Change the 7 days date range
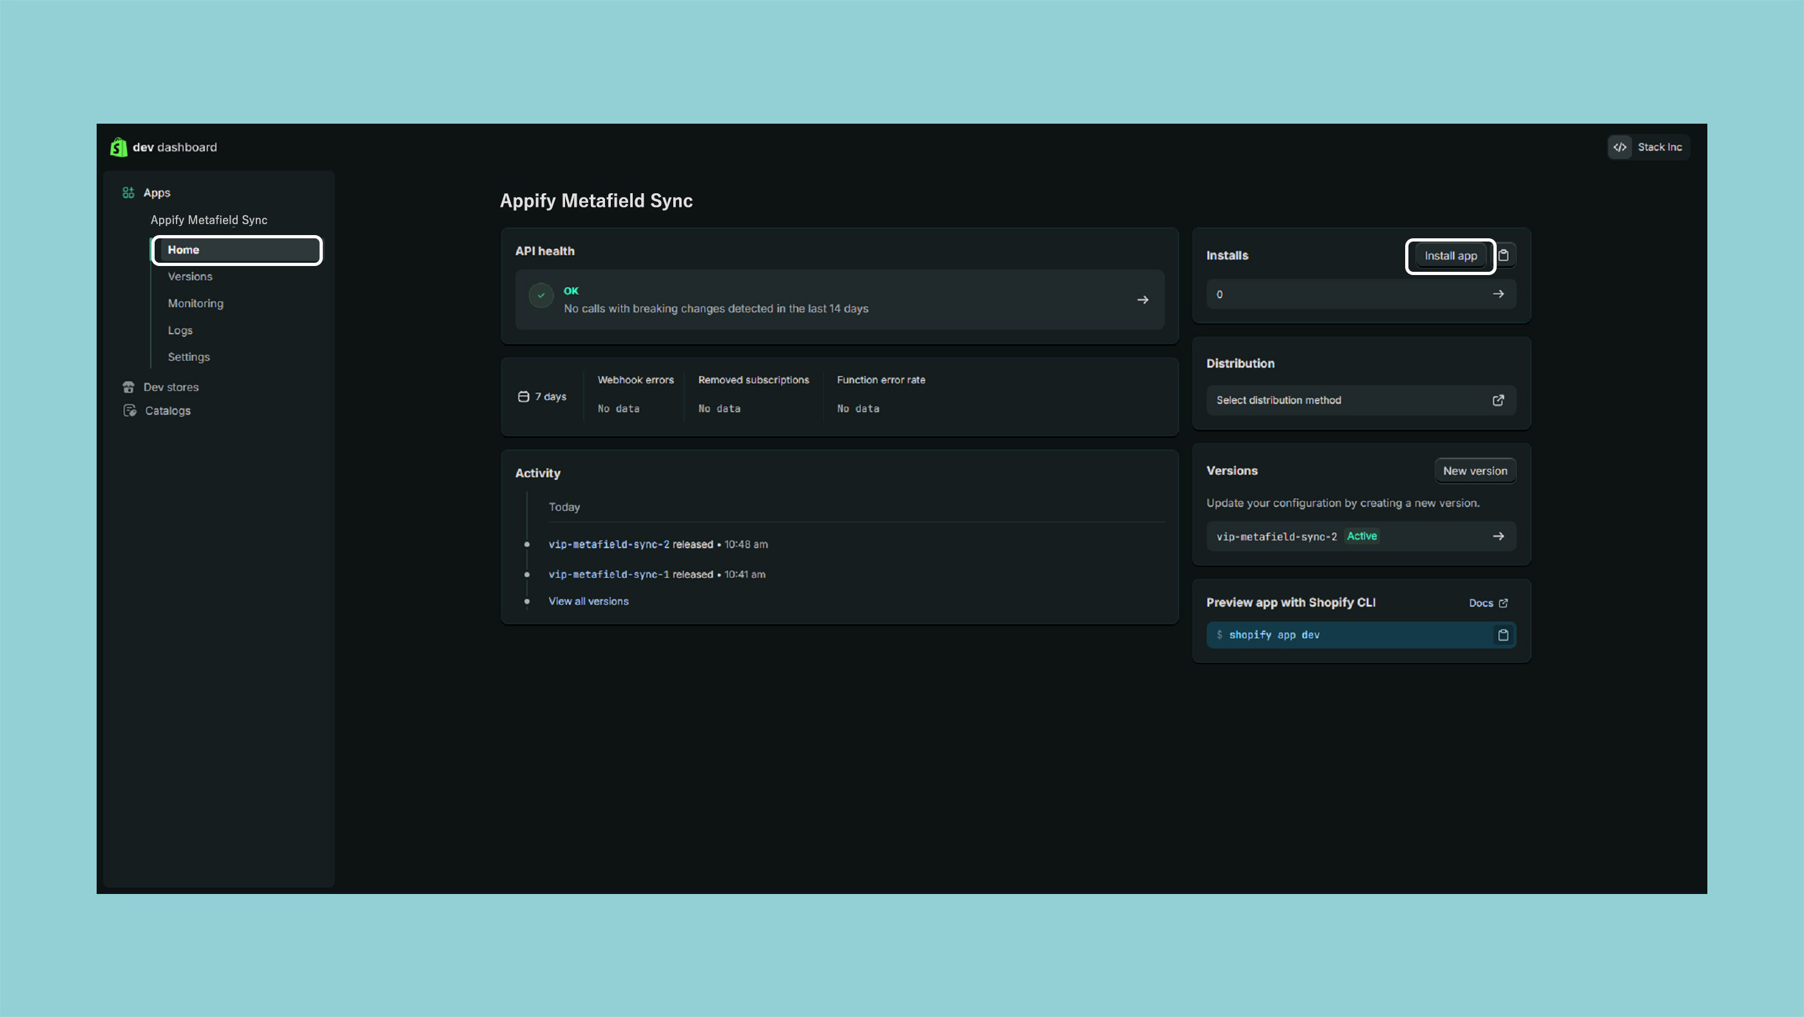This screenshot has width=1804, height=1017. pos(542,397)
